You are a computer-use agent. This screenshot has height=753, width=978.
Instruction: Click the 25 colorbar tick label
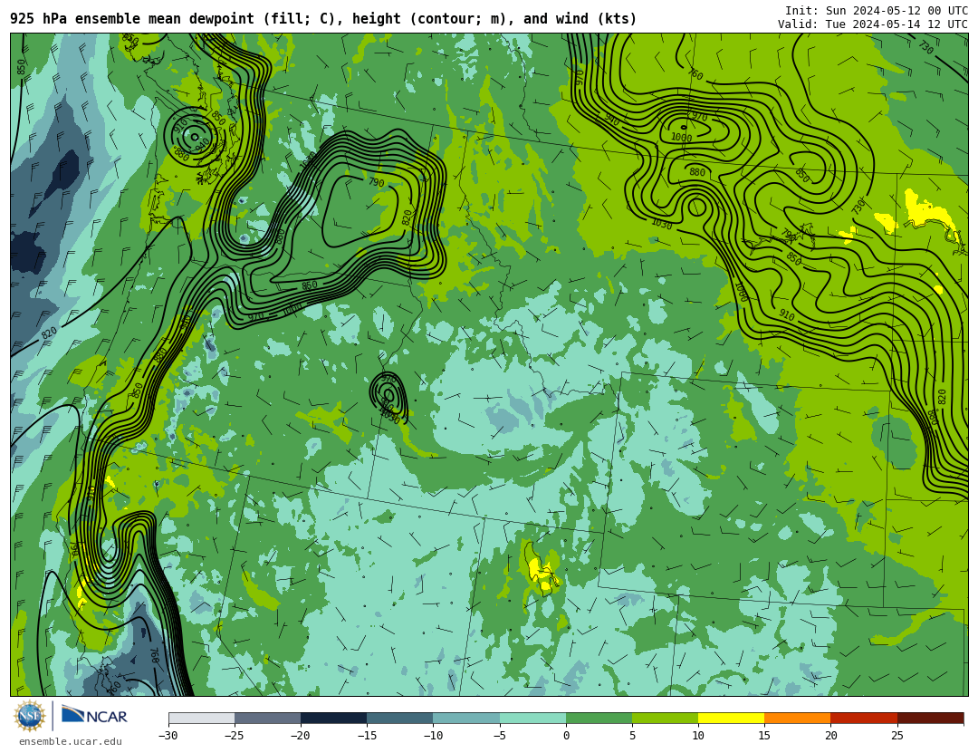896,736
